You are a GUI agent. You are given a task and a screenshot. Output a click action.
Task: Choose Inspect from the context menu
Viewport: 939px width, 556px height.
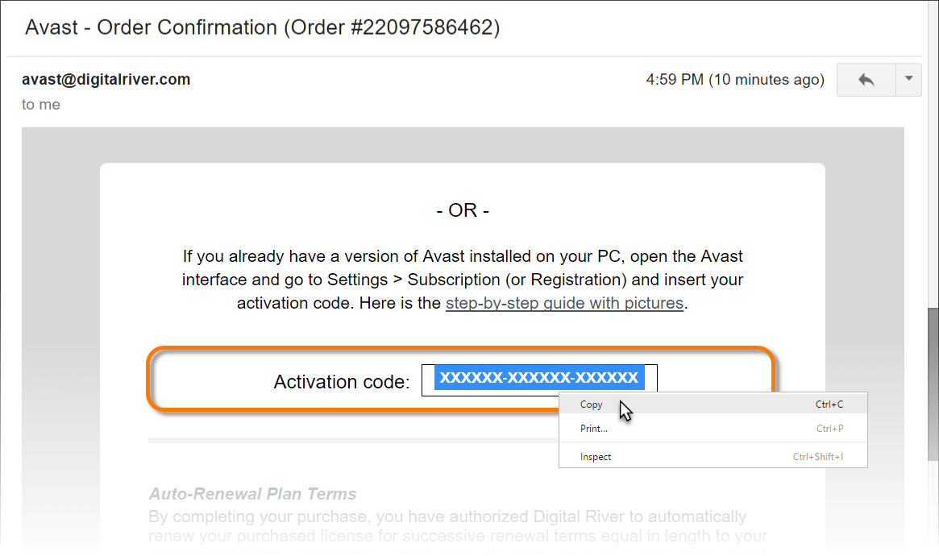pos(596,457)
